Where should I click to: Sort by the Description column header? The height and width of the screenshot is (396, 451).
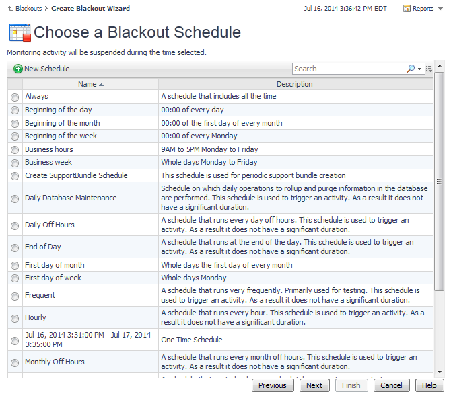pyautogui.click(x=295, y=85)
